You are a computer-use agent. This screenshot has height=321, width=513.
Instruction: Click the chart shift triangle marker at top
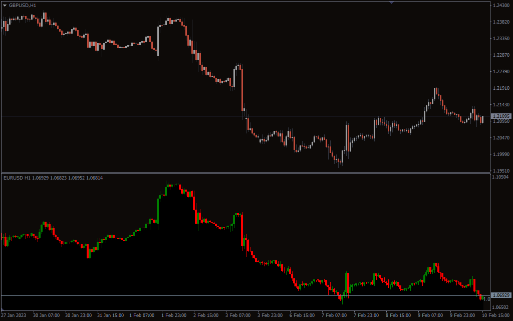[x=391, y=3]
